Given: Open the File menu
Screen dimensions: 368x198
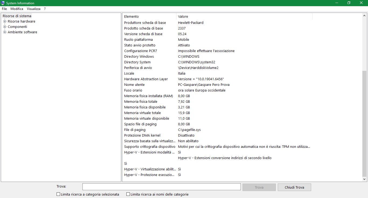Looking at the screenshot, I should coord(4,9).
